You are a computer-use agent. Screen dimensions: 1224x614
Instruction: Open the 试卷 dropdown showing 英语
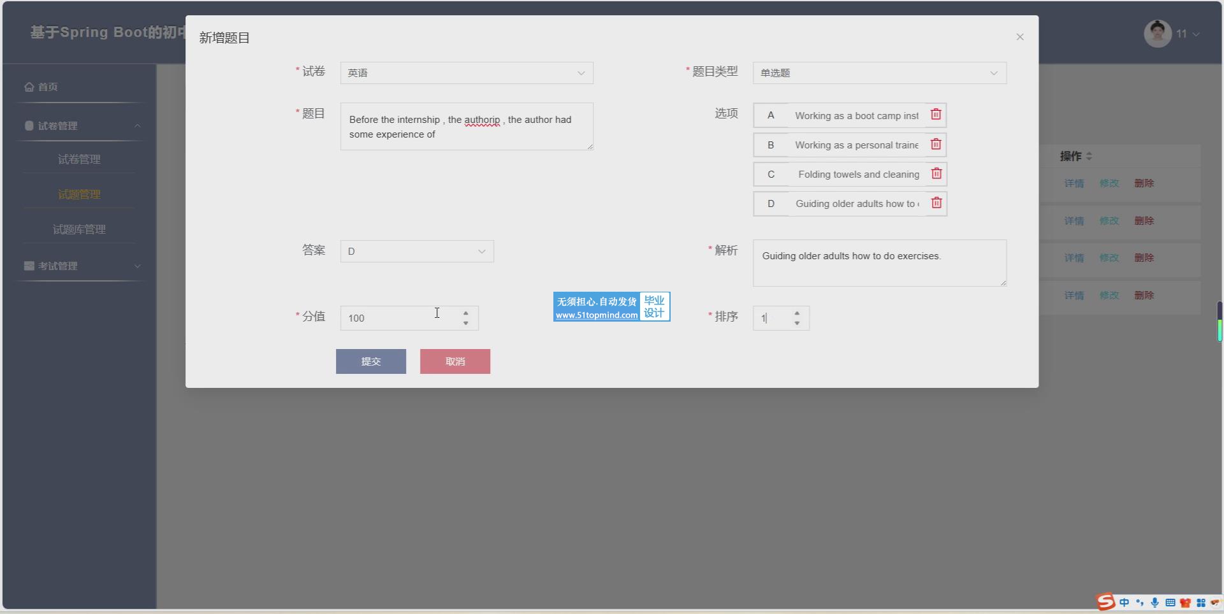[x=466, y=73]
